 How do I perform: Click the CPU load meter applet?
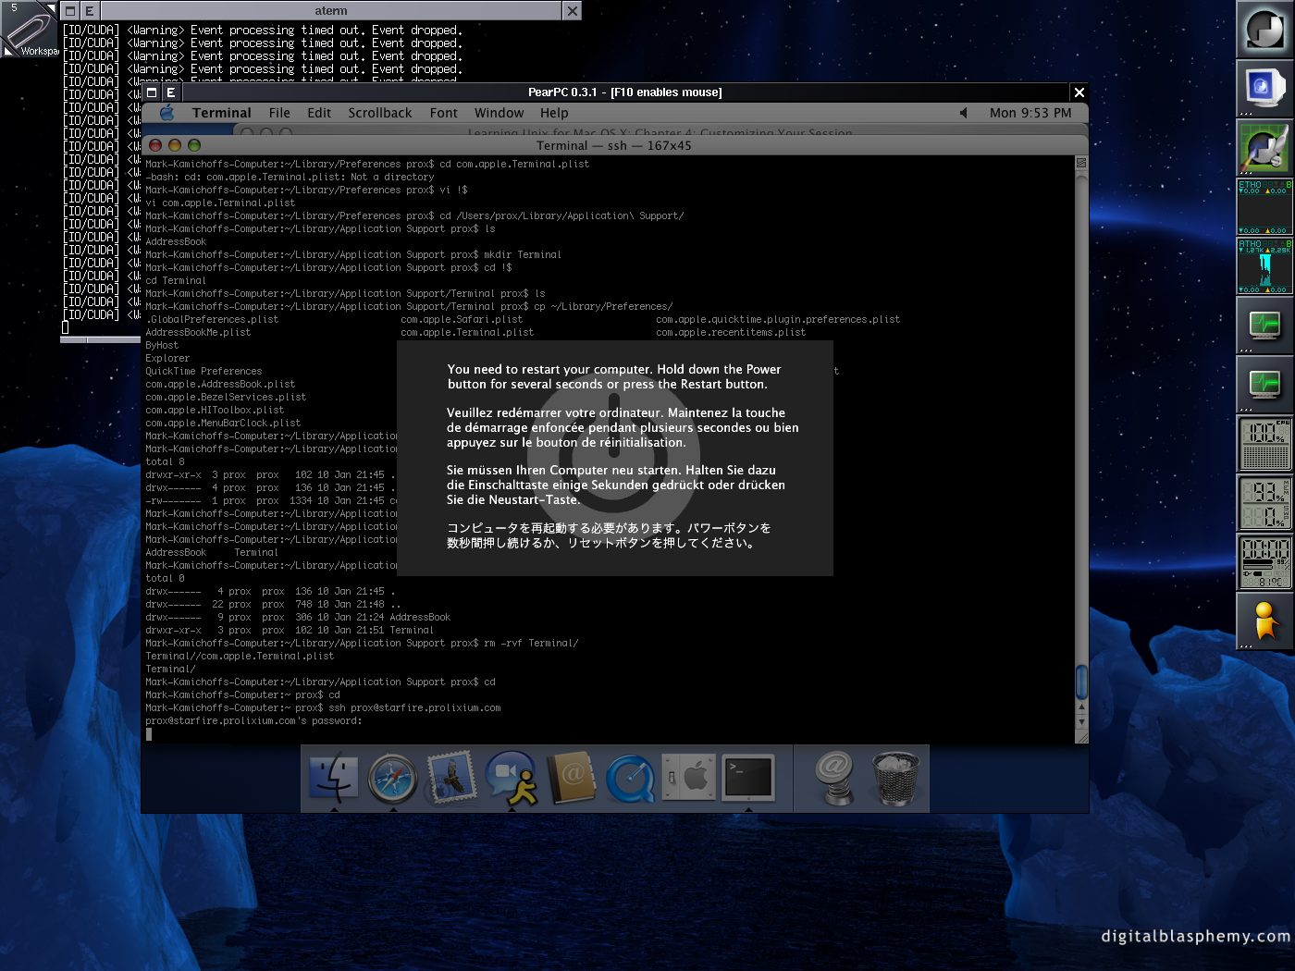1264,444
